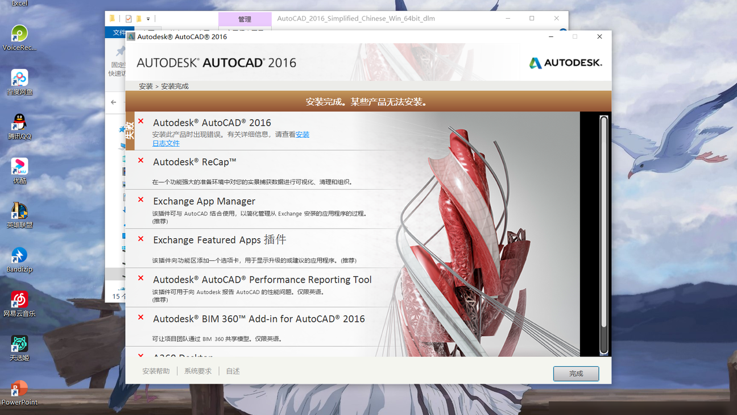Click the red X beside Exchange App Manager
Viewport: 737px width, 415px height.
[141, 200]
